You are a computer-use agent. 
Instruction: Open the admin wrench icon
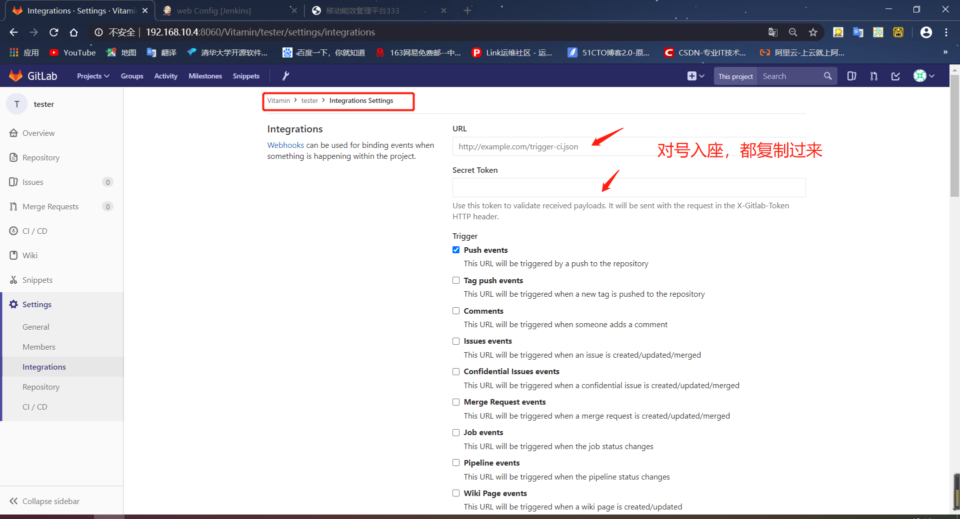coord(285,75)
